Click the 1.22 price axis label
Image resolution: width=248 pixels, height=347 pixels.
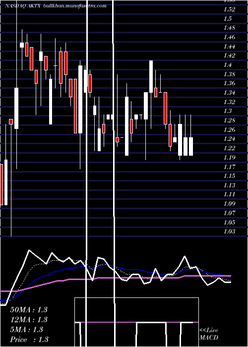(x=229, y=148)
